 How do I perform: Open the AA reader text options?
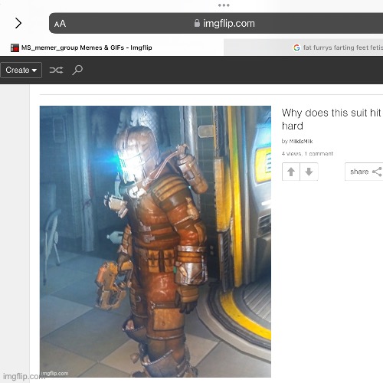tap(60, 24)
